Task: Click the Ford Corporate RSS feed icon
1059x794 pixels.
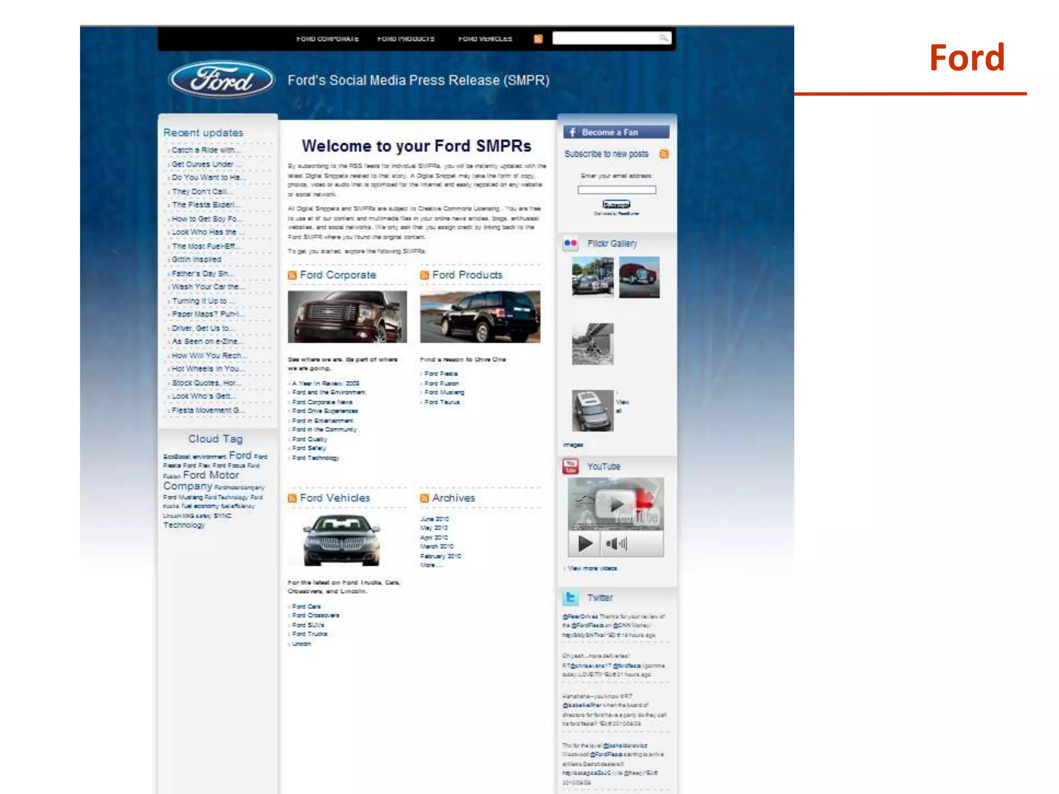Action: 292,275
